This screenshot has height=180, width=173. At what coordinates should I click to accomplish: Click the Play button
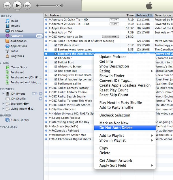point(17,5)
